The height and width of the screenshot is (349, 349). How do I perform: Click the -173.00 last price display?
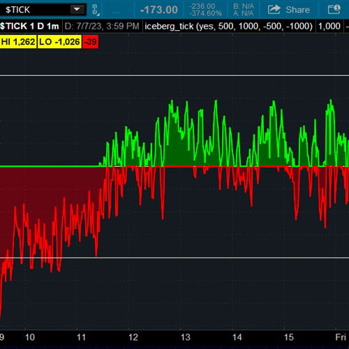[159, 10]
